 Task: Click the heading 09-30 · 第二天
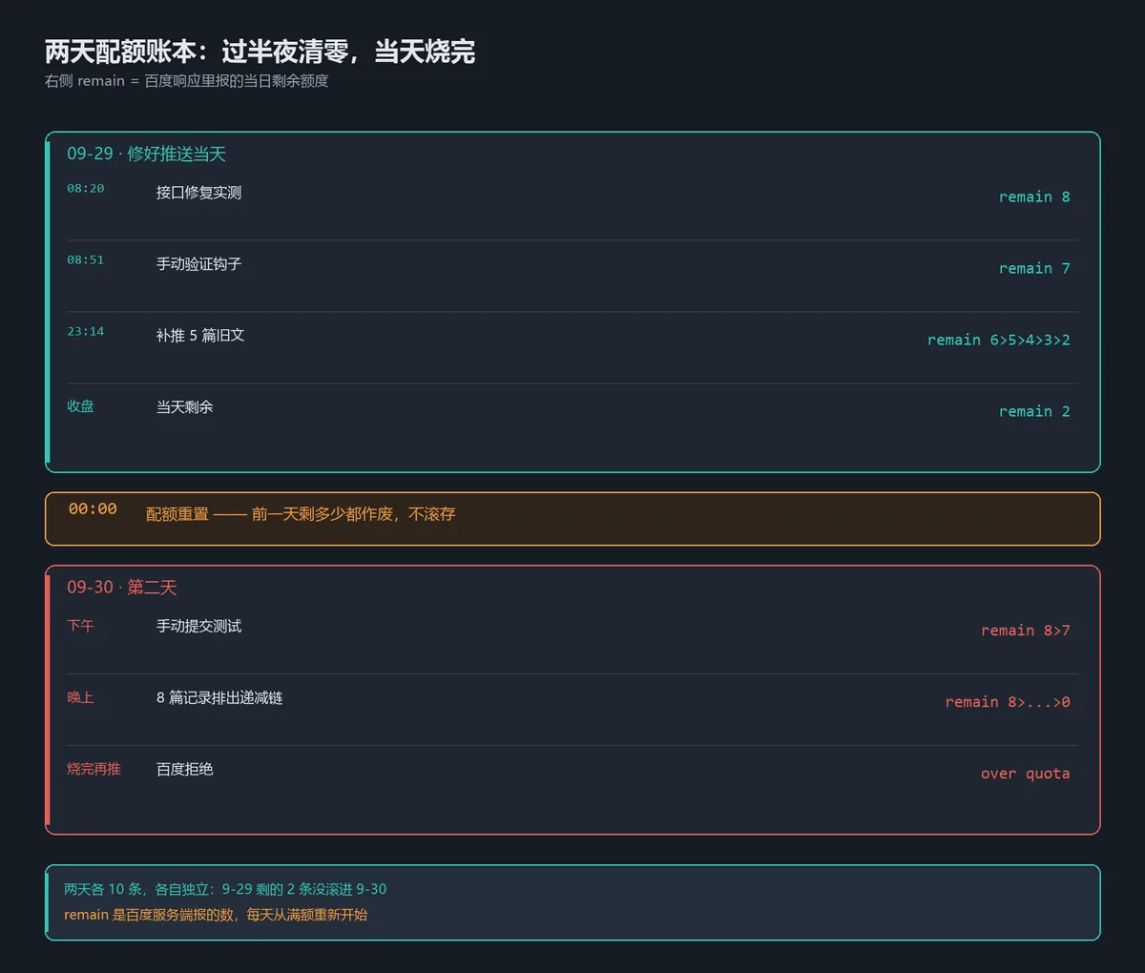click(122, 588)
